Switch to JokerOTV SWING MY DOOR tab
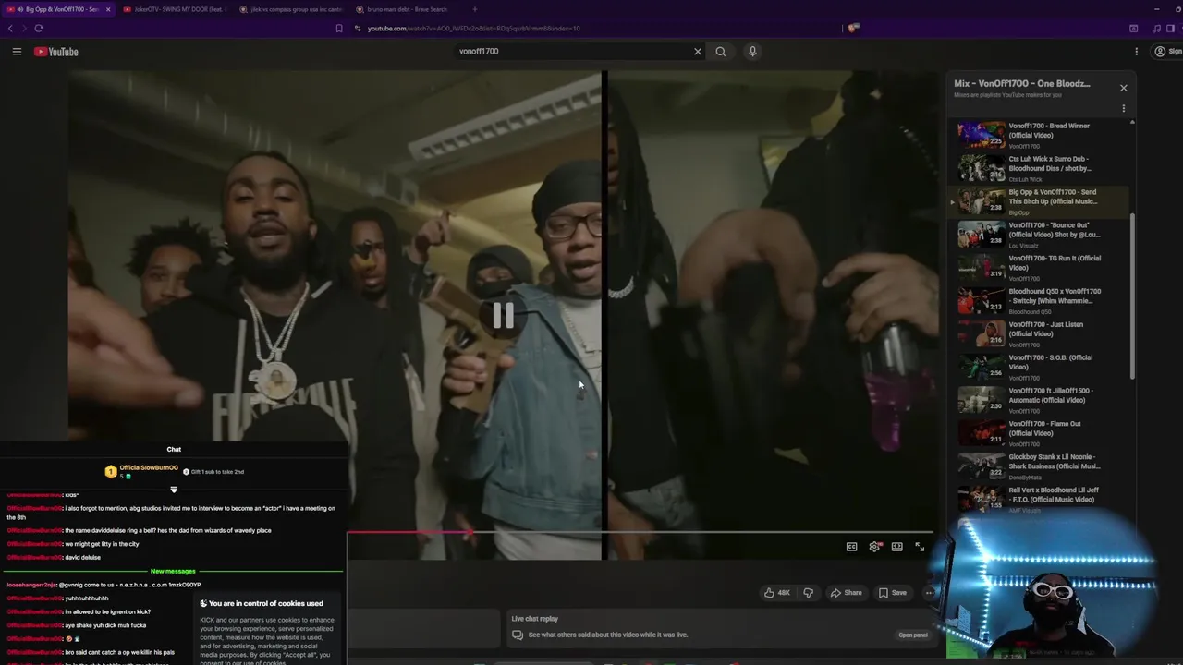The width and height of the screenshot is (1183, 665). (x=174, y=9)
